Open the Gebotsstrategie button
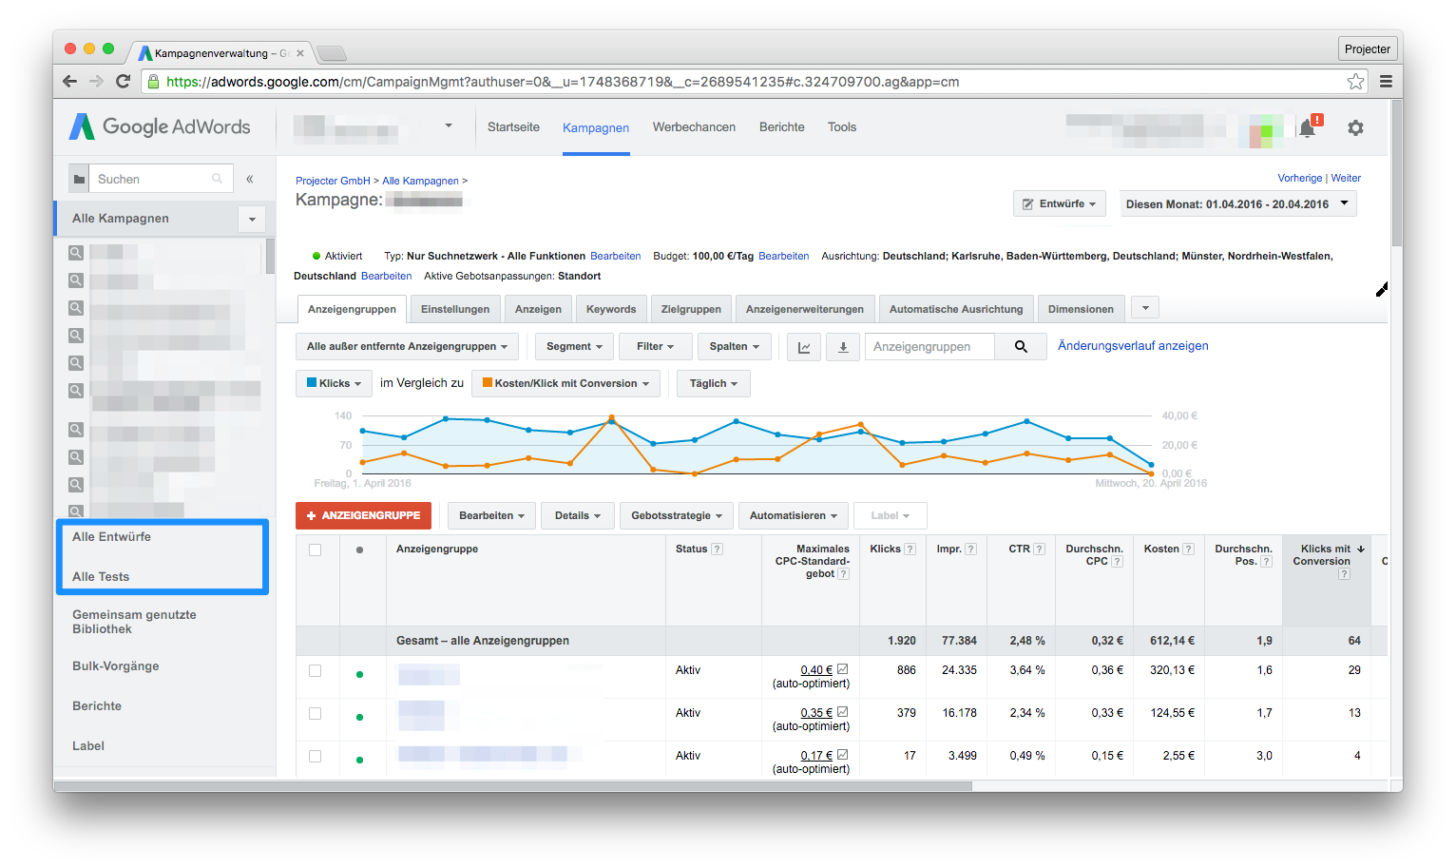The image size is (1456, 868). [677, 515]
